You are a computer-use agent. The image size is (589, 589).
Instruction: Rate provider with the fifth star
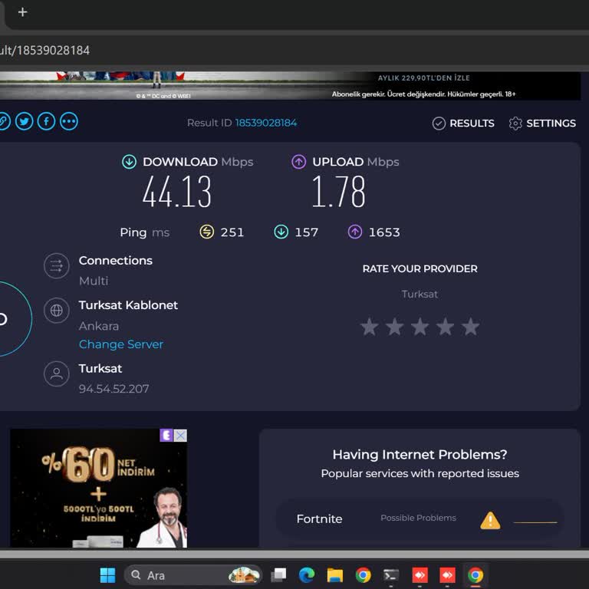(x=470, y=327)
